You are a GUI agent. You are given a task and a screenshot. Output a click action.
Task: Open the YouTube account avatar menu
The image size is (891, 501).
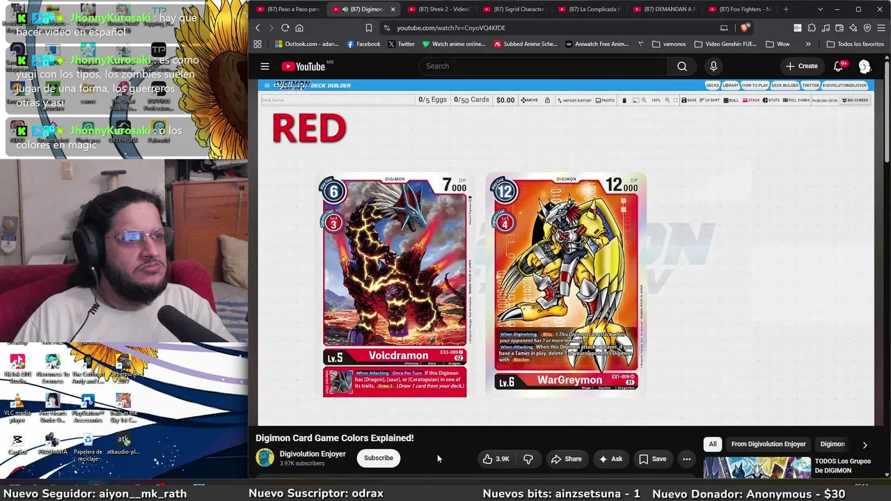point(865,66)
